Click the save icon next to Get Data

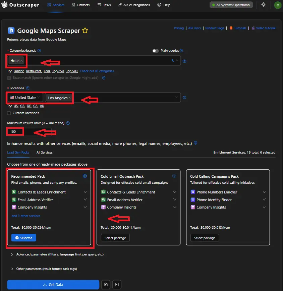106,285
